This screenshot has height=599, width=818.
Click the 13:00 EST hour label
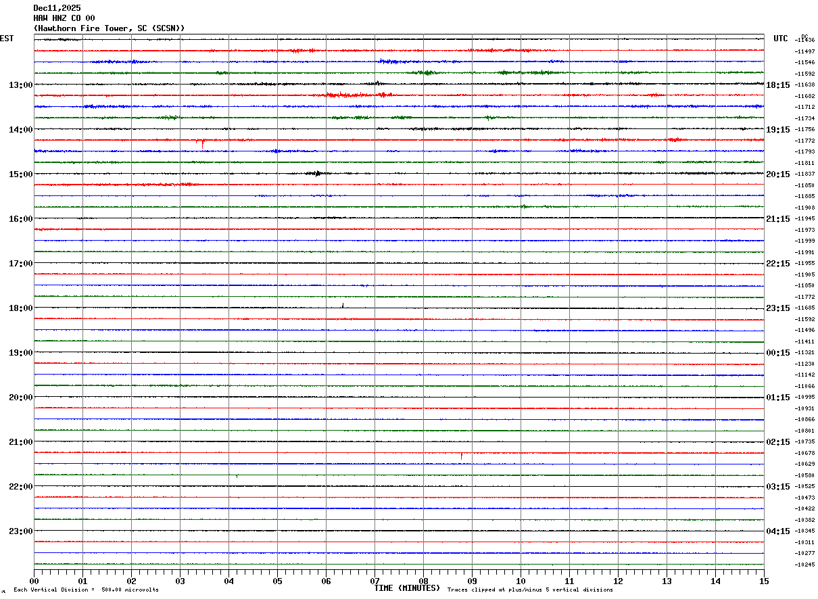[x=20, y=85]
